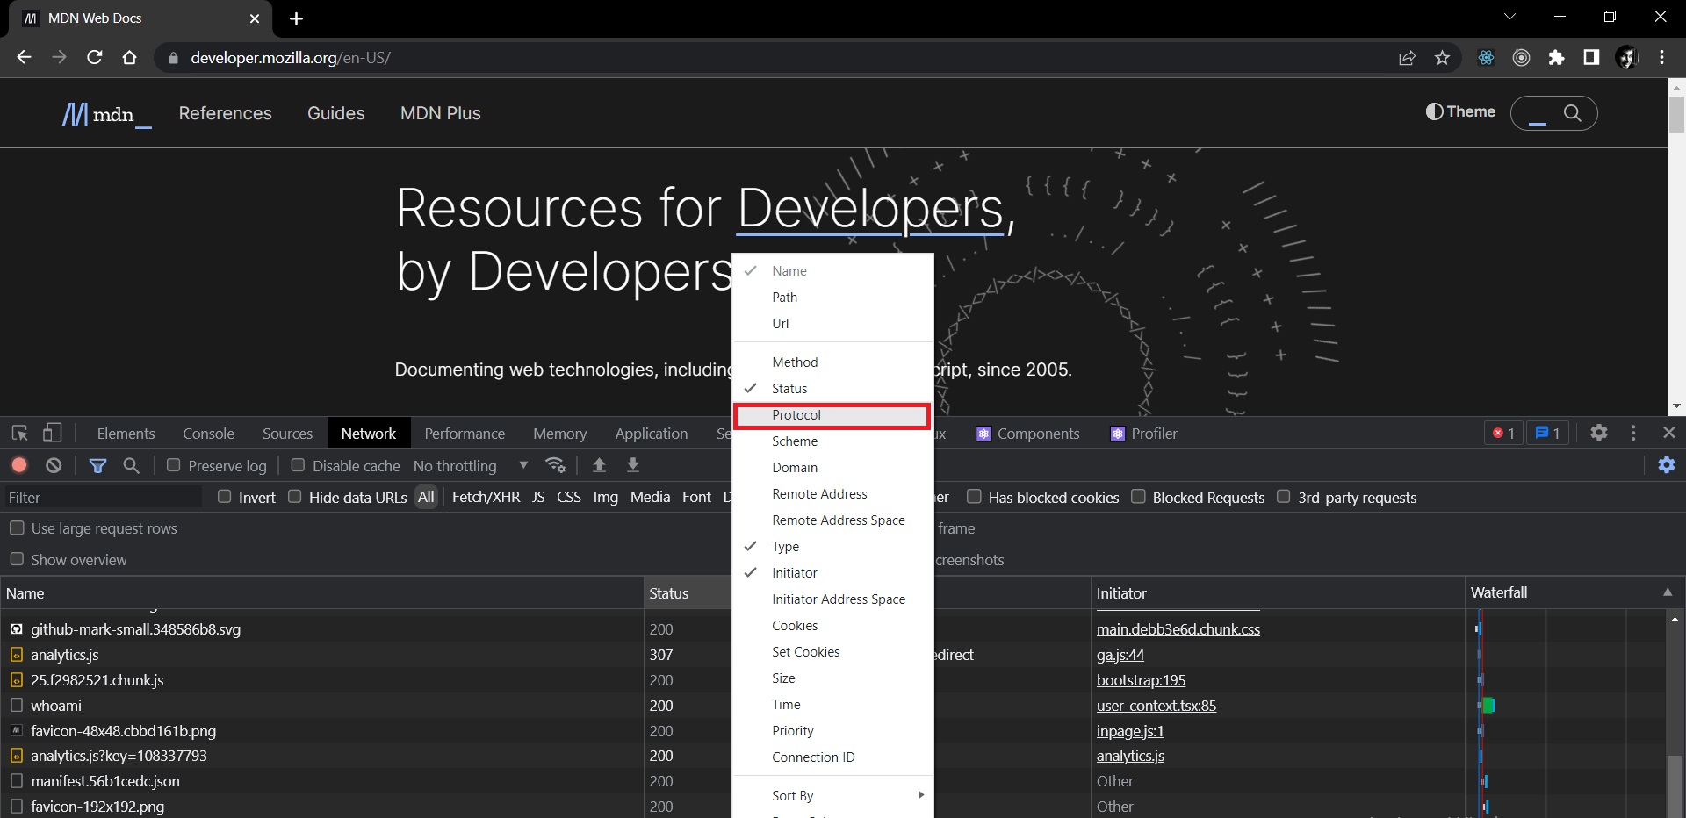1686x818 pixels.
Task: Filter requests by CSS type
Action: tap(568, 497)
